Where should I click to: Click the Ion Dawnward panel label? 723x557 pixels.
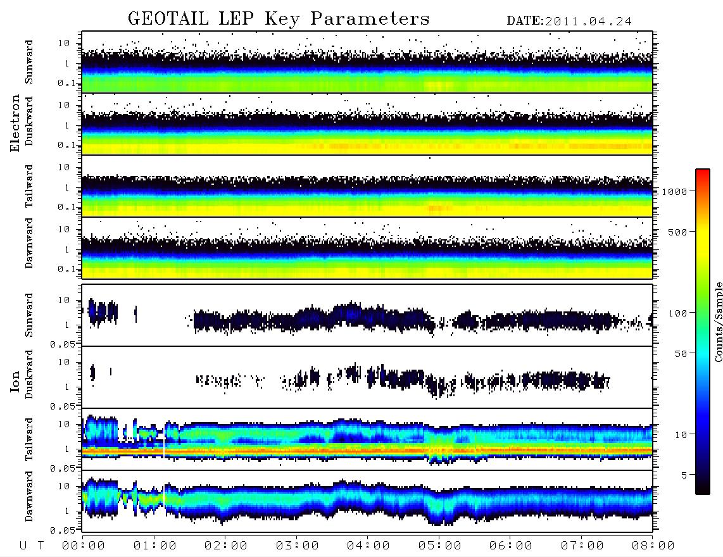[x=29, y=496]
